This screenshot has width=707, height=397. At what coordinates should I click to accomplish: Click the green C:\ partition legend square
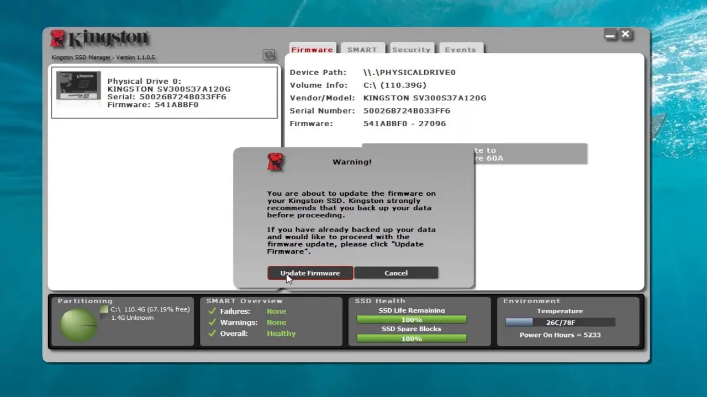click(104, 309)
